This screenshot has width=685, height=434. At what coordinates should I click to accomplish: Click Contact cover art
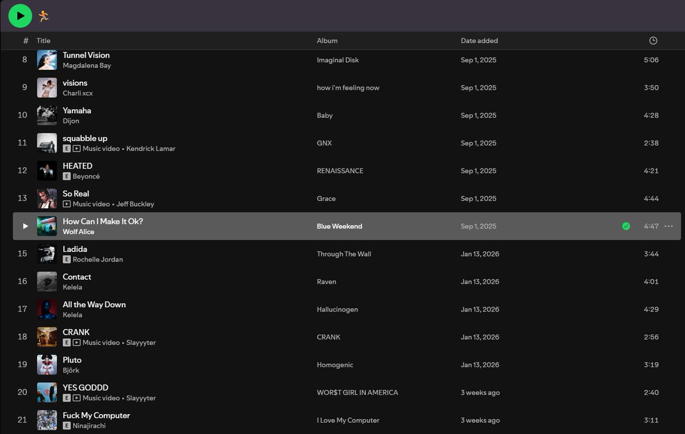(47, 282)
